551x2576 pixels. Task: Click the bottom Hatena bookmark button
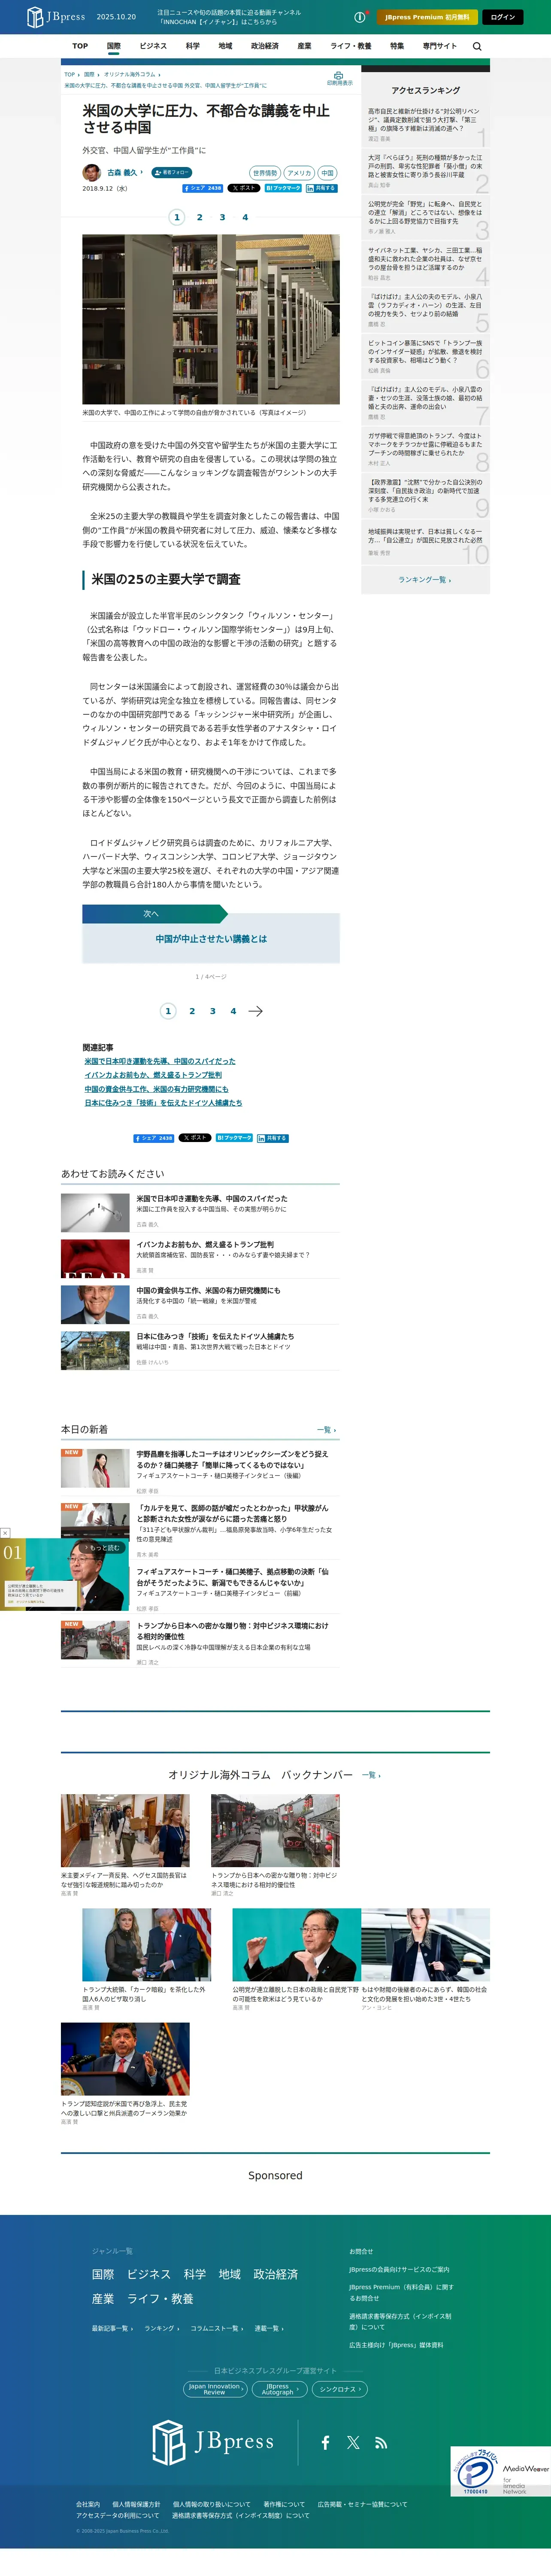pyautogui.click(x=234, y=1138)
